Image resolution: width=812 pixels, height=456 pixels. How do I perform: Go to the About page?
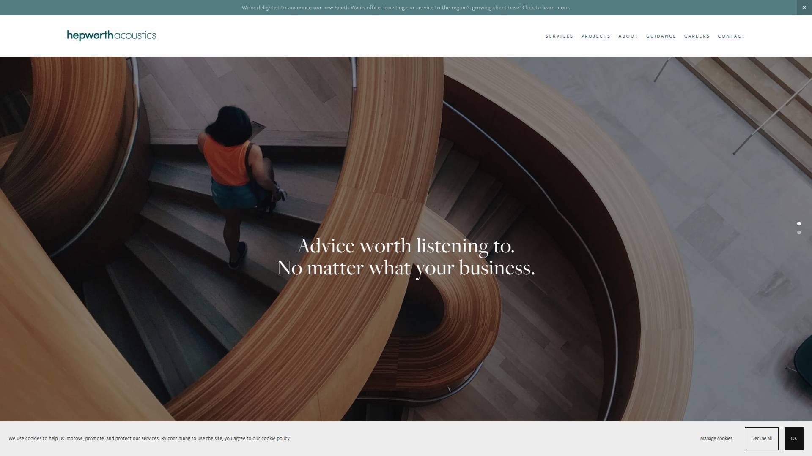(x=628, y=36)
